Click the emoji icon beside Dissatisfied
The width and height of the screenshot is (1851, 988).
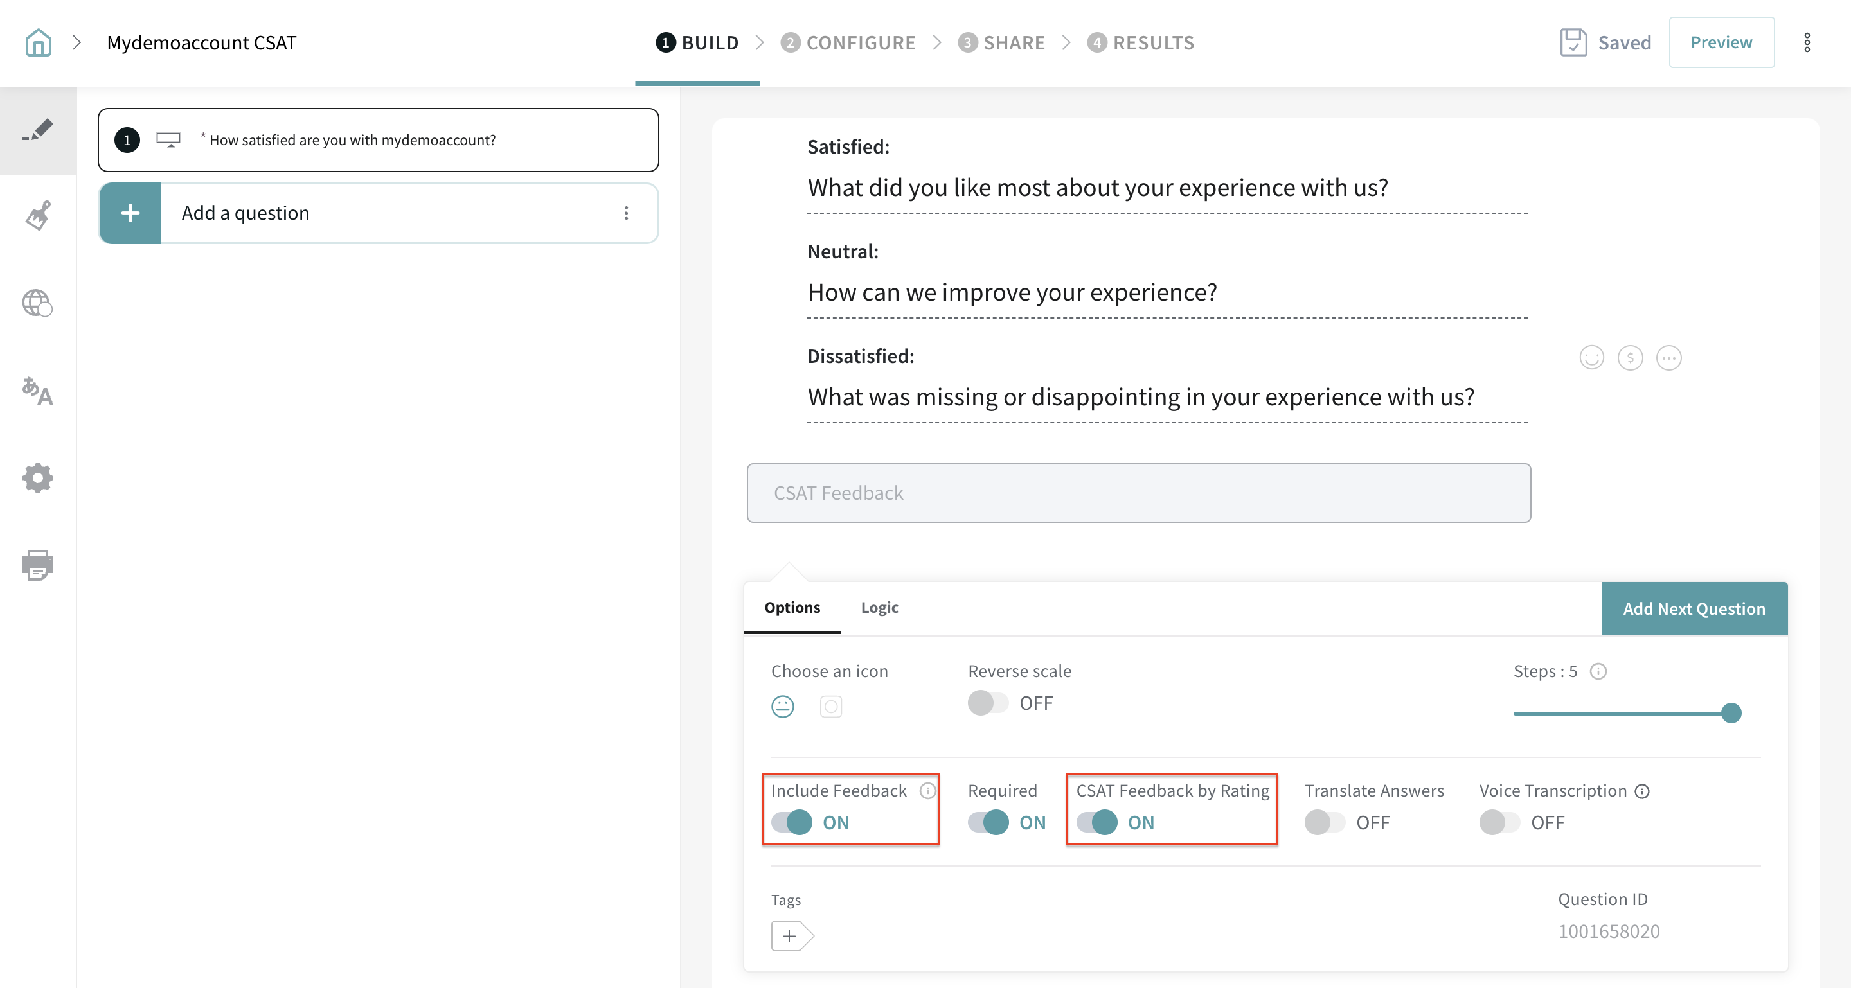[x=1591, y=358]
